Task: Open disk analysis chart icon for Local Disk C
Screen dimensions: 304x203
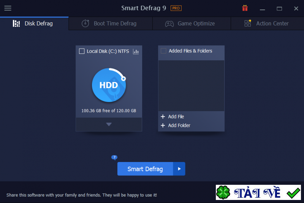Action: point(136,51)
